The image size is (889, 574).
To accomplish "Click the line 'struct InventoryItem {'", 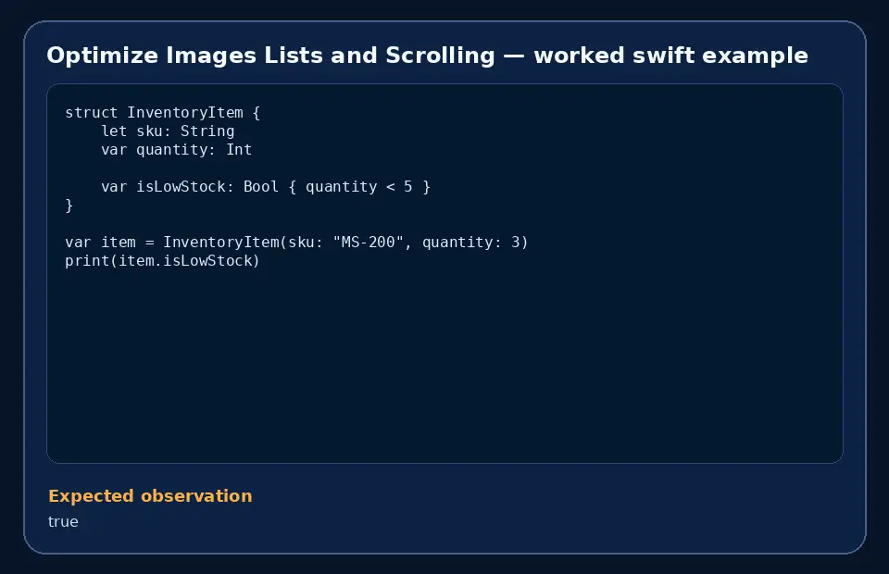I will point(163,113).
